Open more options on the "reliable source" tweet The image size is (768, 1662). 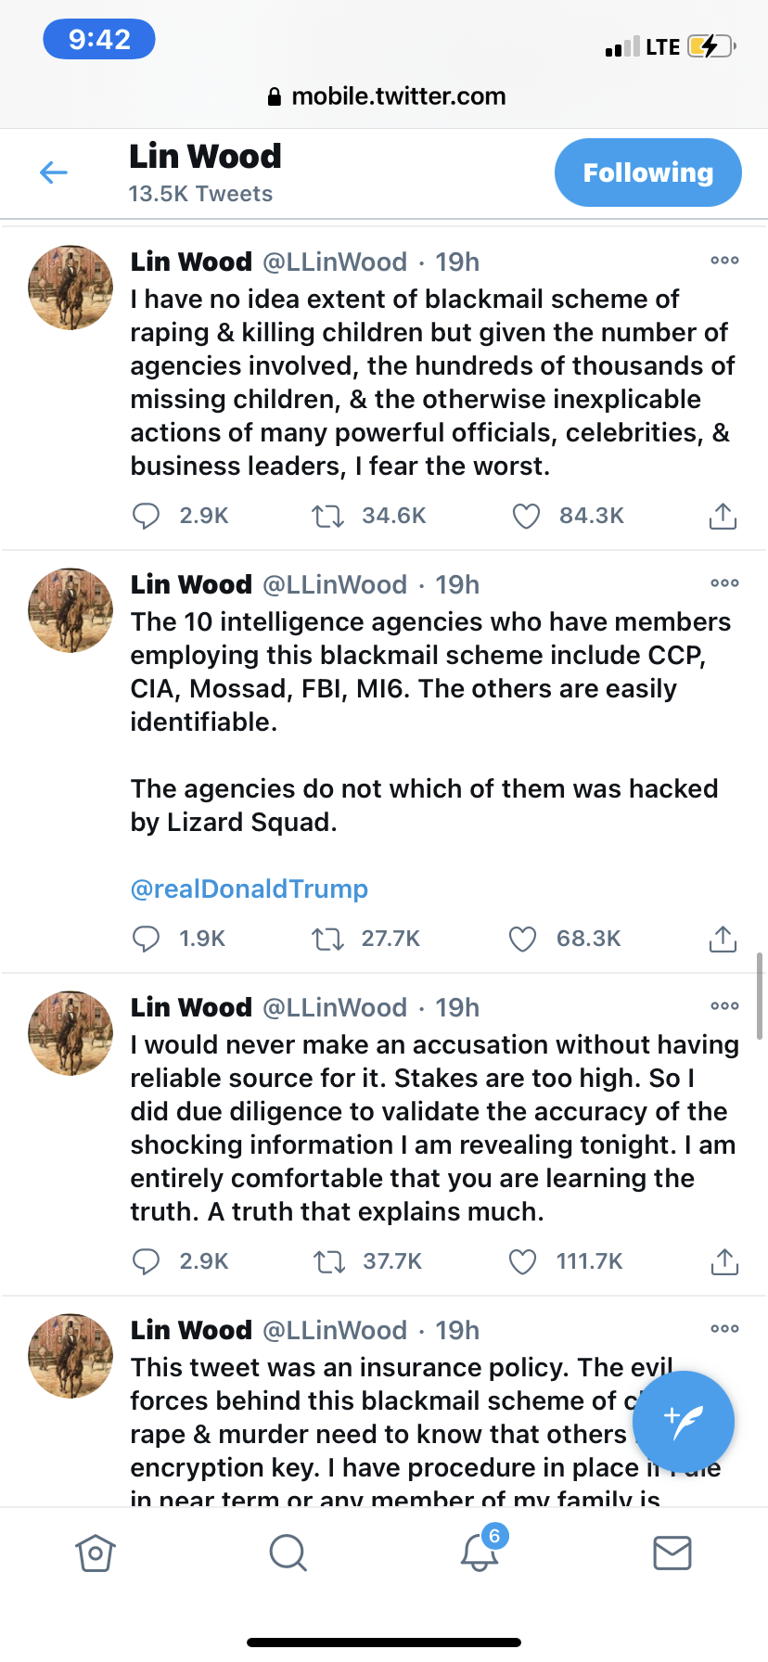coord(724,1006)
